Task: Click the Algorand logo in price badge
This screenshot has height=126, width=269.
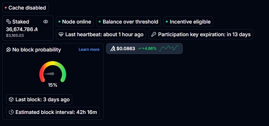Action: (113, 49)
